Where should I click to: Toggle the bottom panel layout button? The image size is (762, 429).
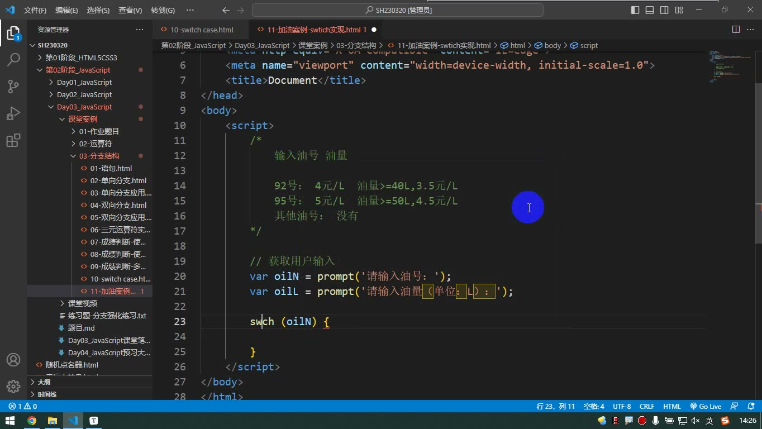coord(650,10)
